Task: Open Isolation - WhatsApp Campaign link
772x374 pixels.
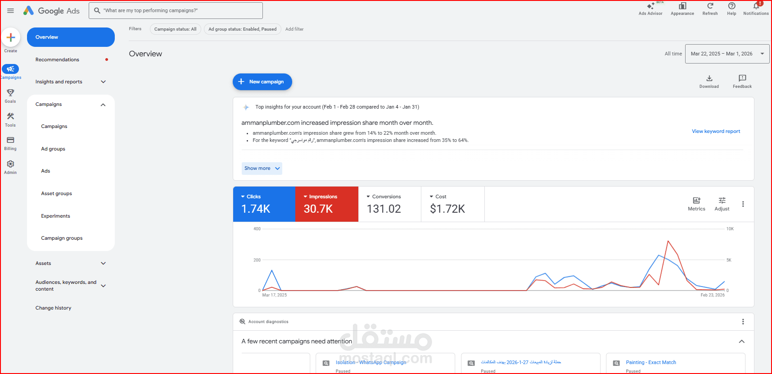Action: tap(371, 363)
